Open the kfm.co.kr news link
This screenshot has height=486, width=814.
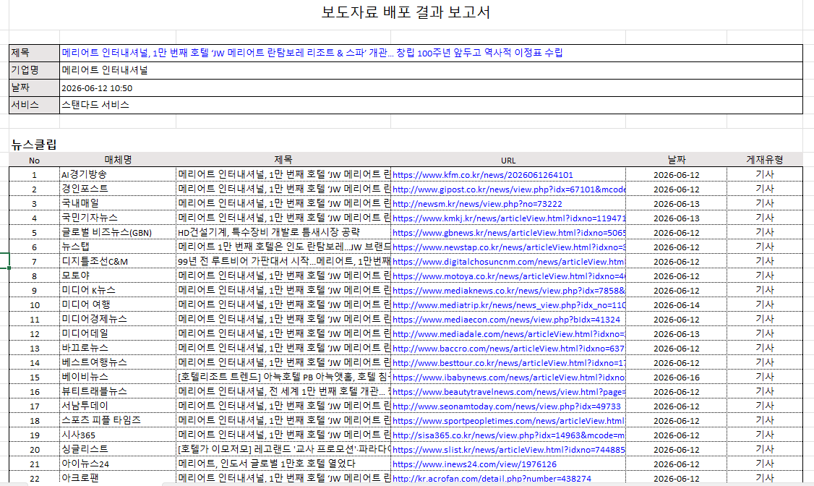483,175
